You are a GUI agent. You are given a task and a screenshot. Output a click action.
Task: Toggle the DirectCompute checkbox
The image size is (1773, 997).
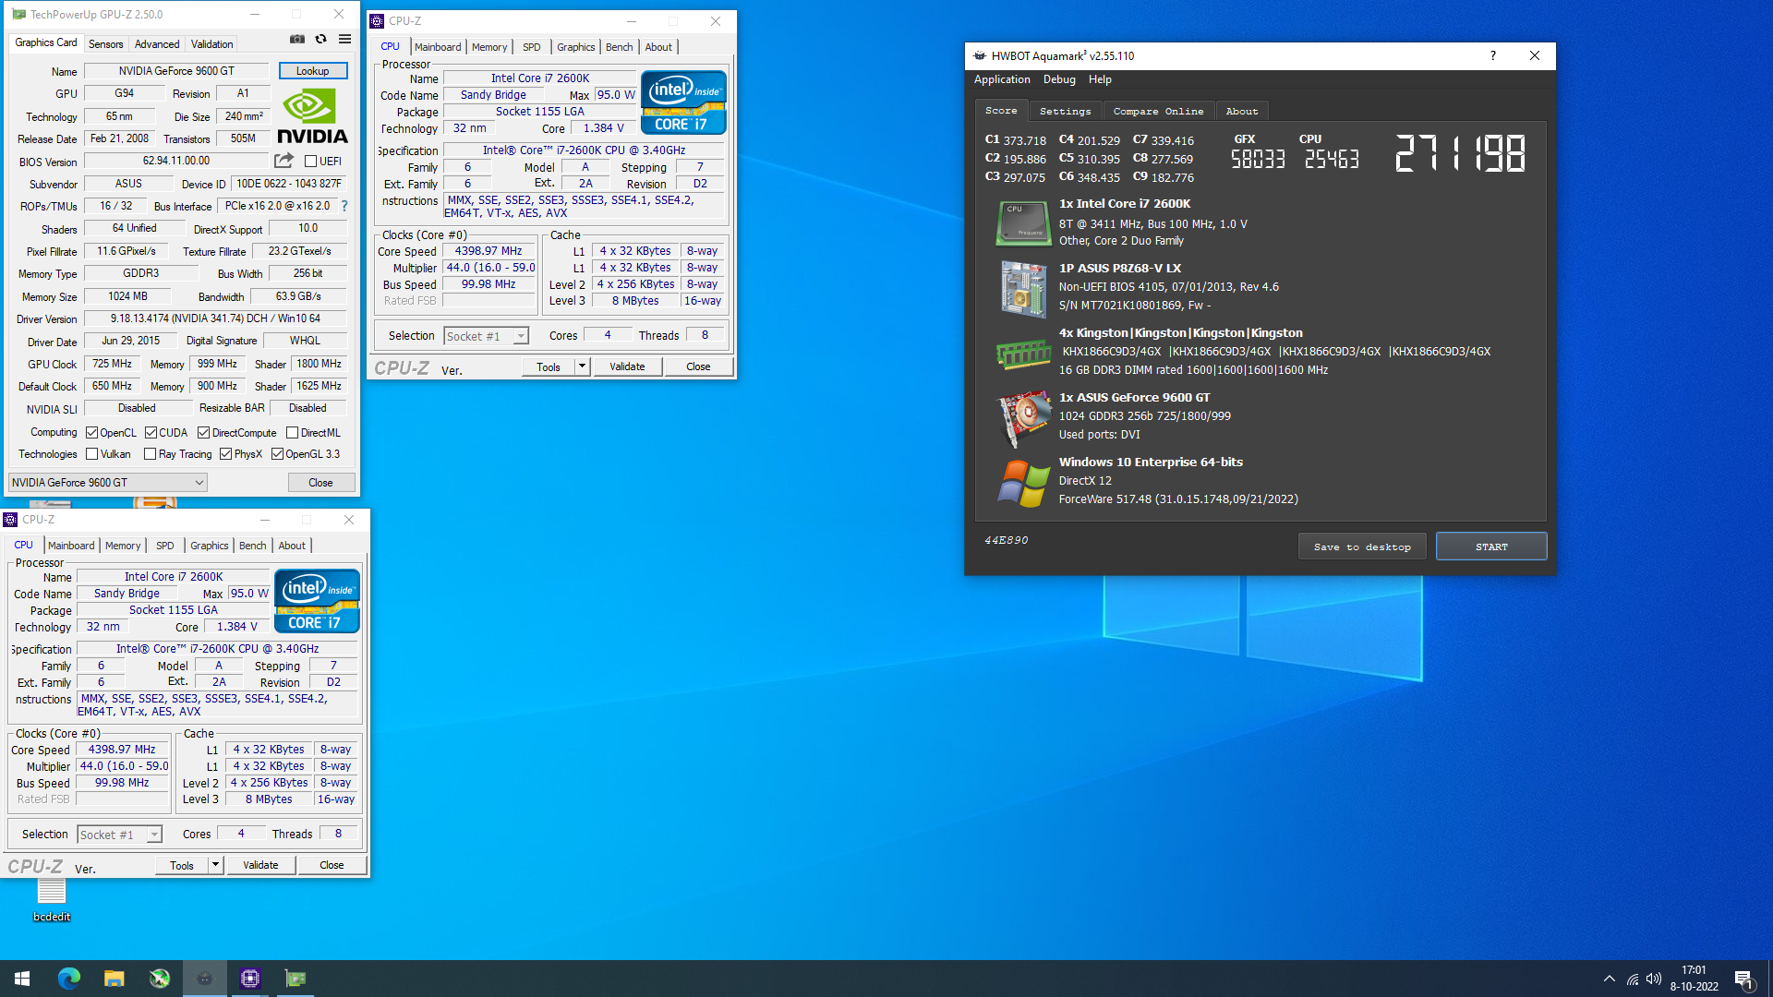coord(203,432)
